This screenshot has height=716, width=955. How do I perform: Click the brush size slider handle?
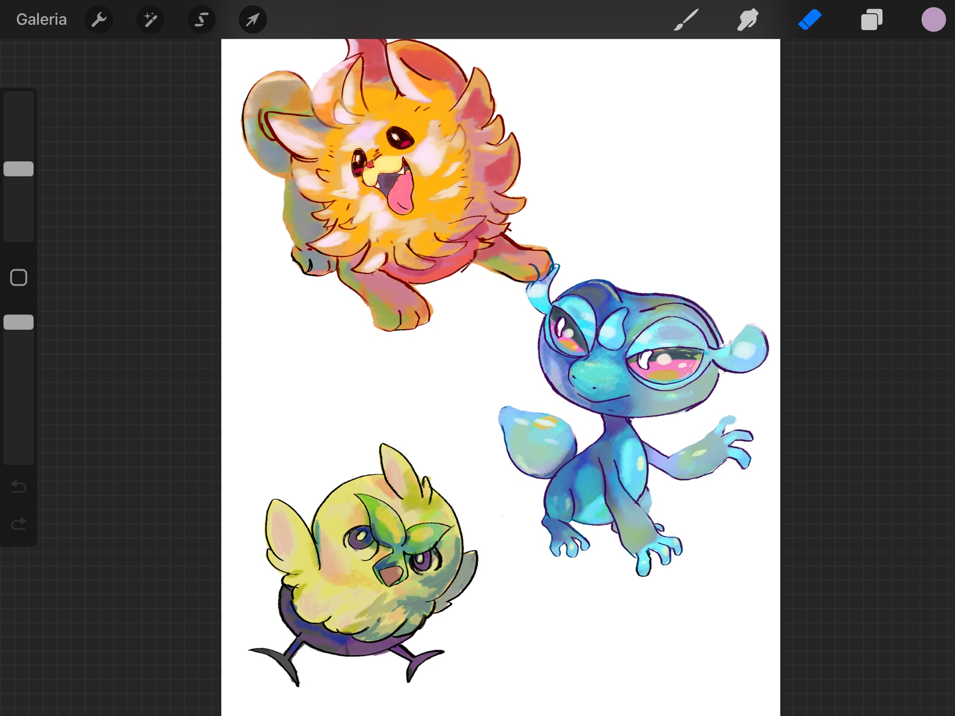(x=19, y=169)
